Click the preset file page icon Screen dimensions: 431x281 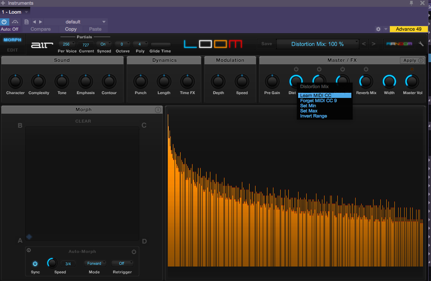(x=26, y=22)
